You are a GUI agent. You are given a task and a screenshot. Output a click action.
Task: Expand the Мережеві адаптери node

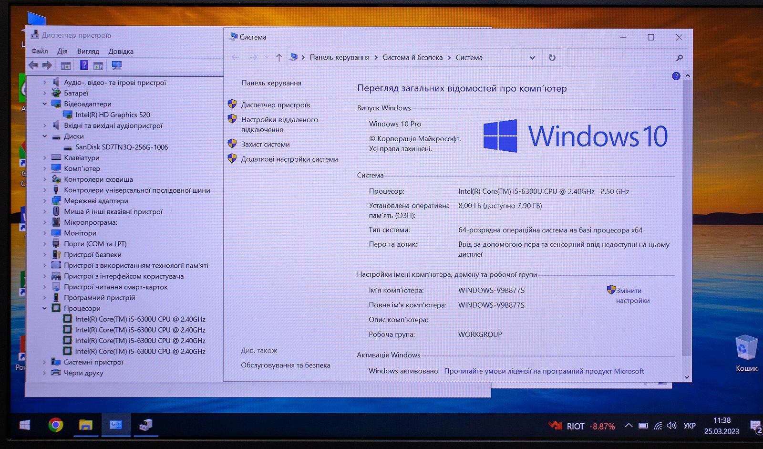tap(45, 201)
